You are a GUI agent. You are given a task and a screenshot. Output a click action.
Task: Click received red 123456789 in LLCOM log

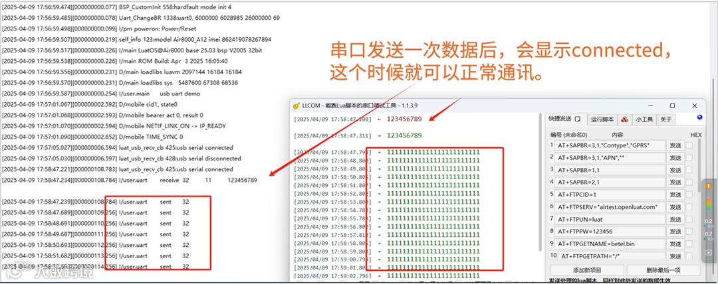(404, 119)
